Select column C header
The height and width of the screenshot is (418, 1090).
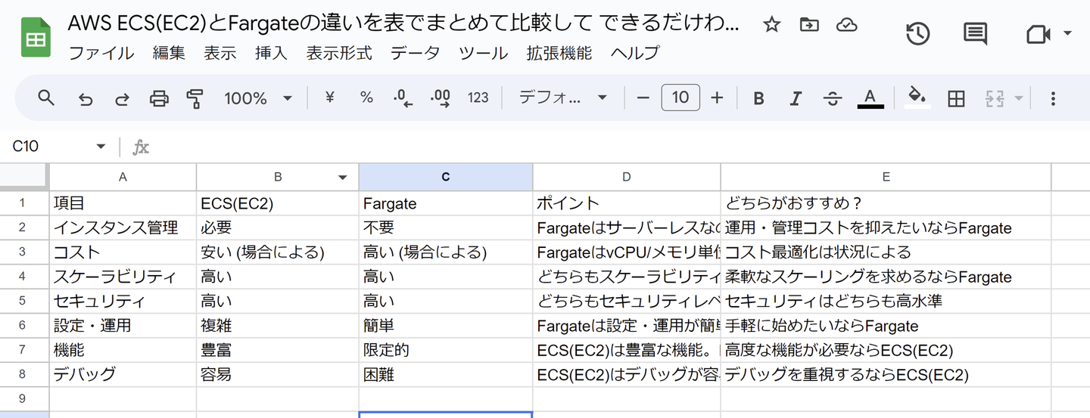pos(446,176)
